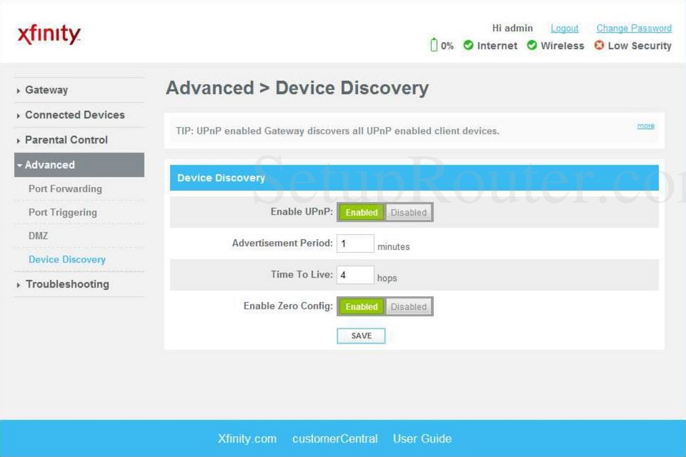Expand the Gateway section
The width and height of the screenshot is (686, 457).
(46, 90)
